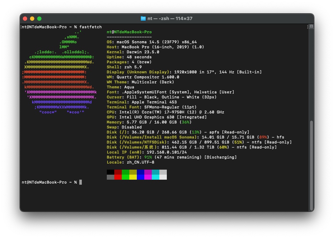Click the window title "nt — -zsh — 114×37"
The height and width of the screenshot is (238, 334).
(170, 19)
